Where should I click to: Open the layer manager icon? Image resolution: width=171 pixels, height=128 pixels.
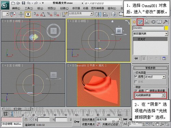point(114,14)
